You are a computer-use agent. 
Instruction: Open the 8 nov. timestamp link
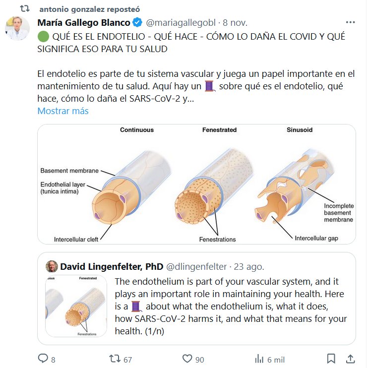click(x=235, y=23)
